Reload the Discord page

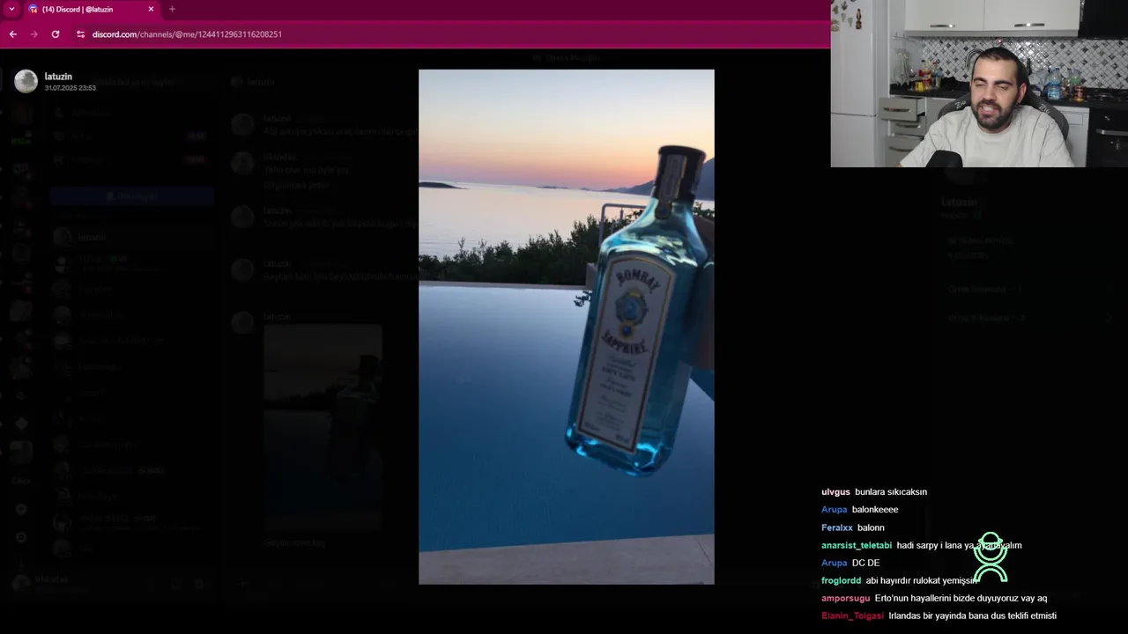pos(56,34)
